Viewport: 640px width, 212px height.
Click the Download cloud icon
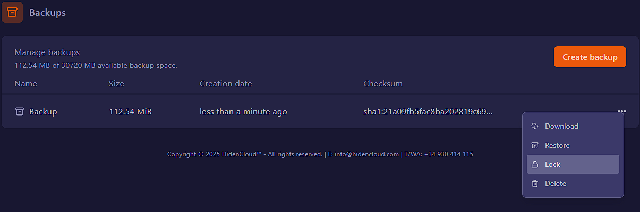click(535, 126)
